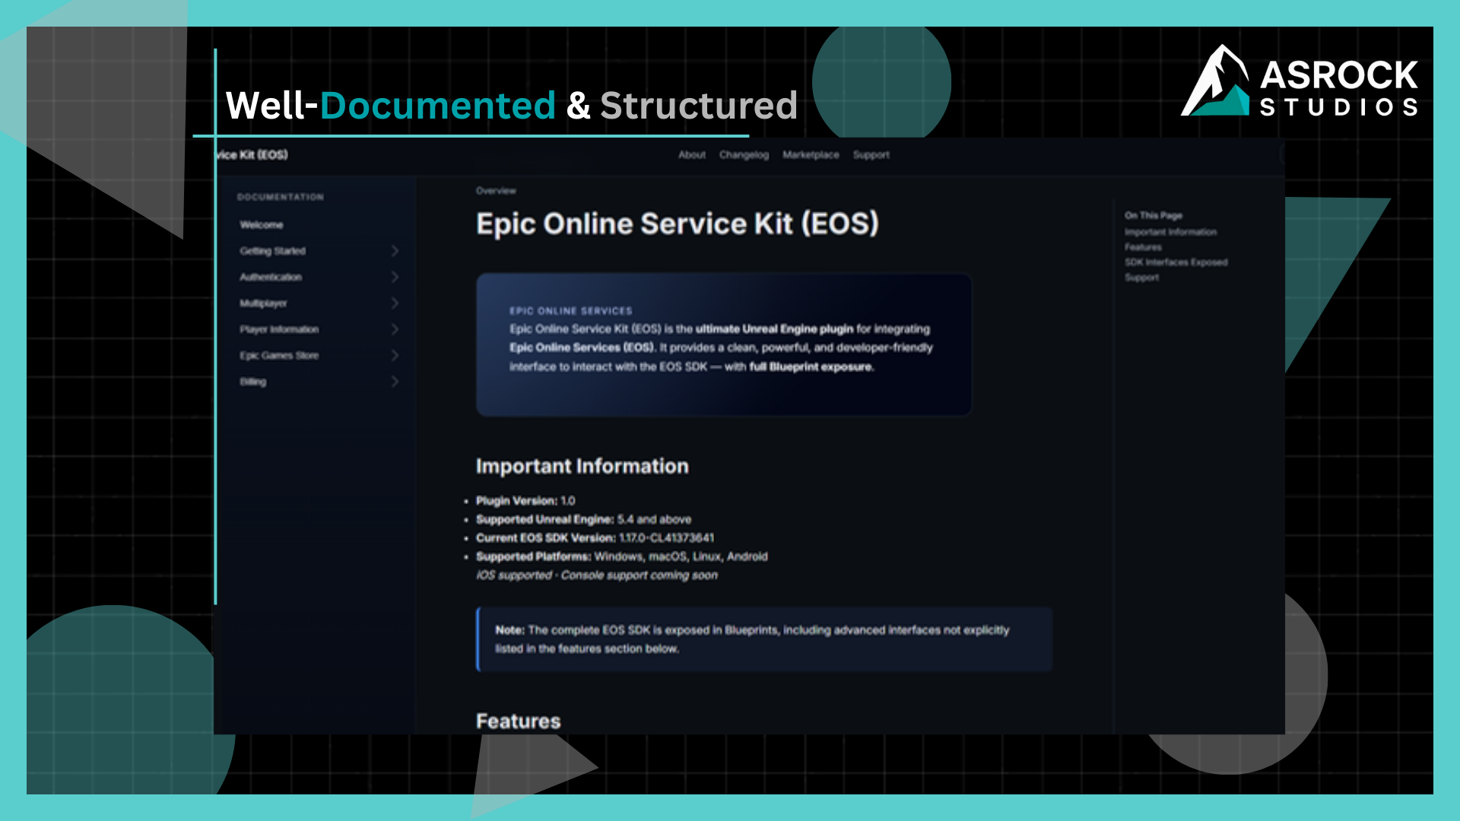
Task: Click the Plugin Version: 1.0 line
Action: coord(525,501)
